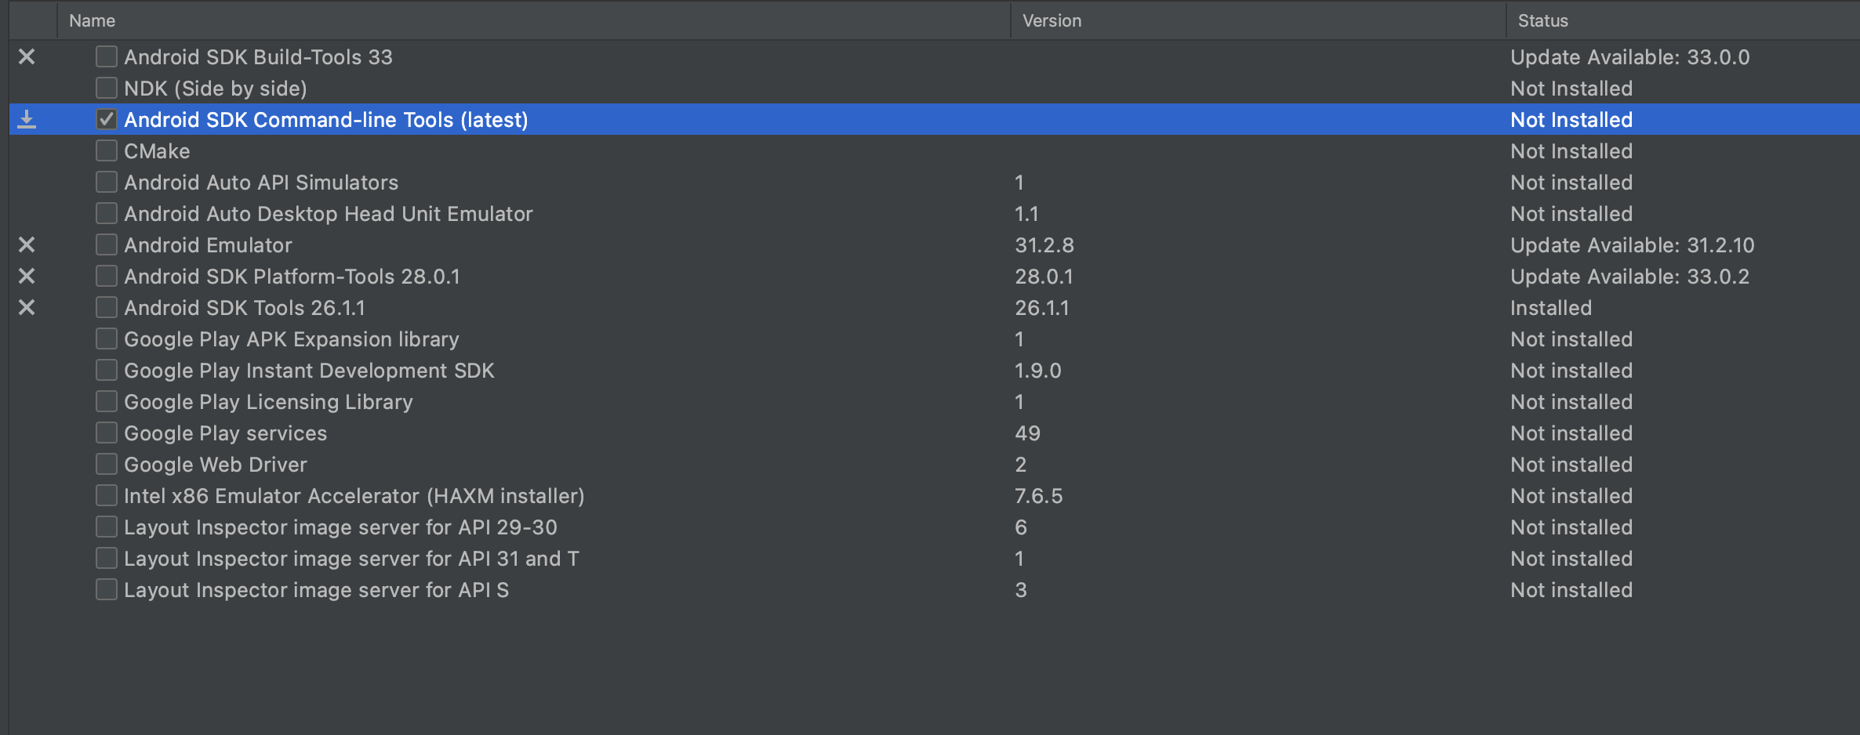Select the 'Google Play services' row label
This screenshot has width=1860, height=735.
click(225, 433)
